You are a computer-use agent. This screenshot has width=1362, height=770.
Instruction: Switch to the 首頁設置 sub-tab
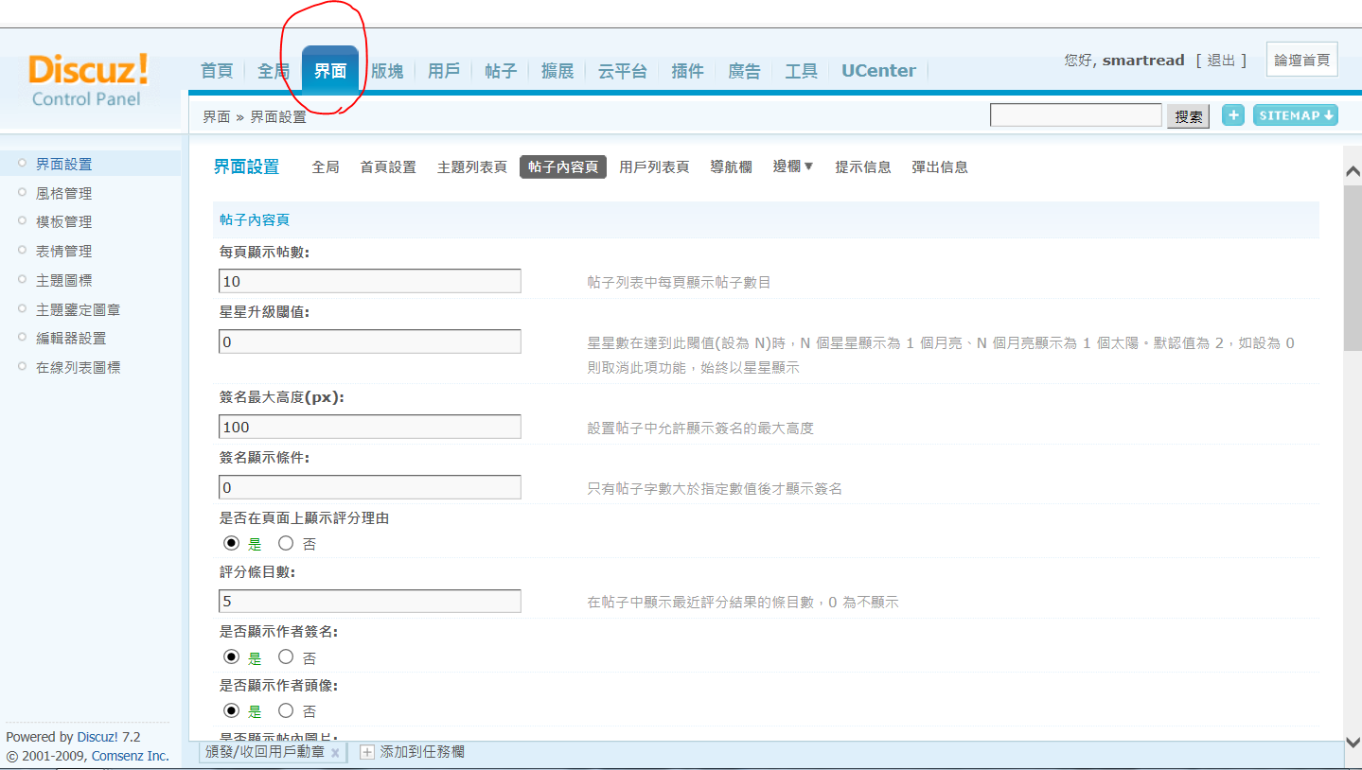388,166
